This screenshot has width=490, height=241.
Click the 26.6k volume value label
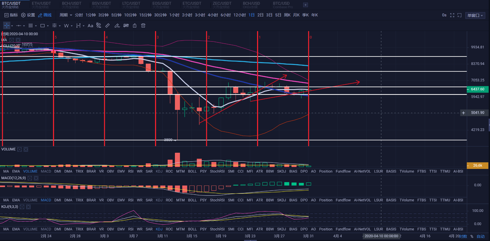point(478,165)
